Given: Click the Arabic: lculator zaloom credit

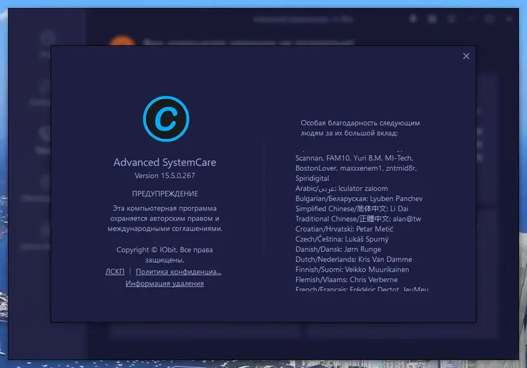Looking at the screenshot, I should pyautogui.click(x=341, y=189).
